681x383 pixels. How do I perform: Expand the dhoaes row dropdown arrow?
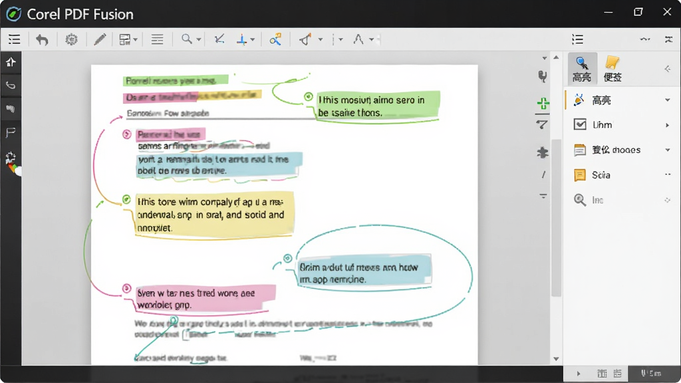[668, 150]
